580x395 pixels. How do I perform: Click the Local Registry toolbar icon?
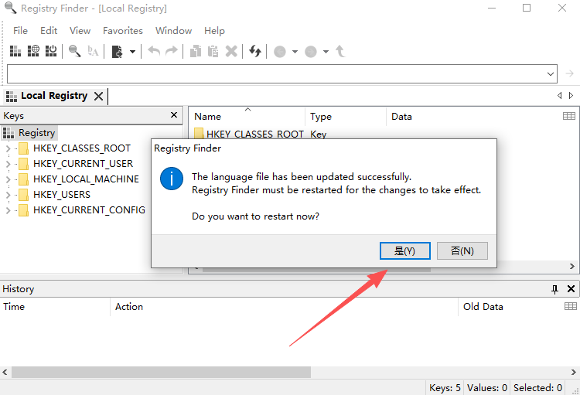click(x=15, y=51)
